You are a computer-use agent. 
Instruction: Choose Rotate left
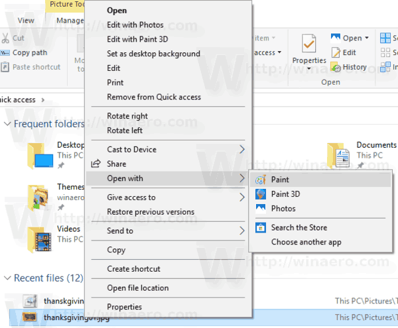[x=168, y=131]
